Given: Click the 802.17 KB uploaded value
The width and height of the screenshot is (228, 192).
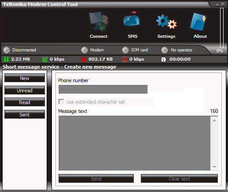Looking at the screenshot, I should (100, 59).
